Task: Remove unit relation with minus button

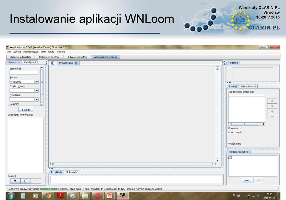Action: click(259, 180)
